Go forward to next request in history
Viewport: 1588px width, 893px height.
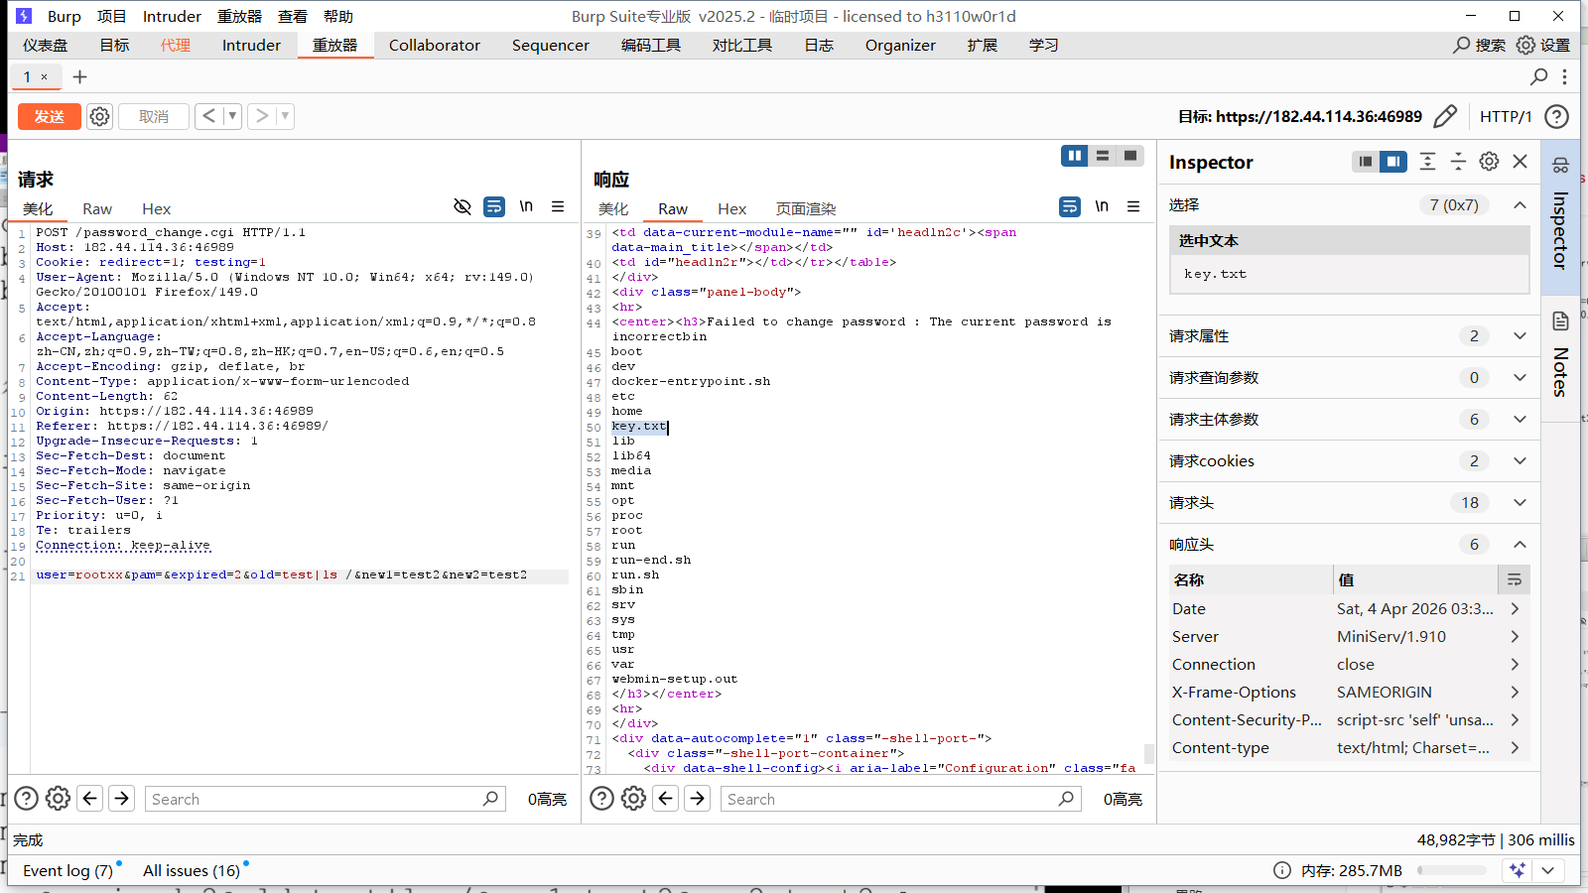(x=262, y=116)
